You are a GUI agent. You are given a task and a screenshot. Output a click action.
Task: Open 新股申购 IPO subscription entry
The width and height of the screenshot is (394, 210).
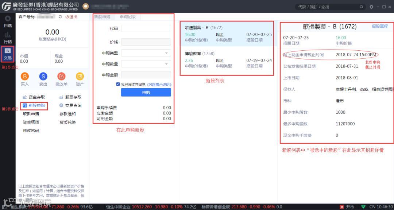pos(34,105)
